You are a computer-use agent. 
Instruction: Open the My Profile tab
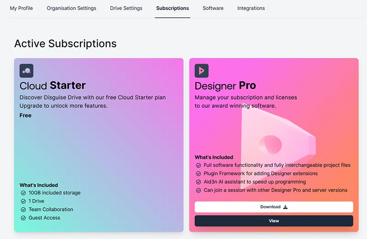(x=21, y=8)
